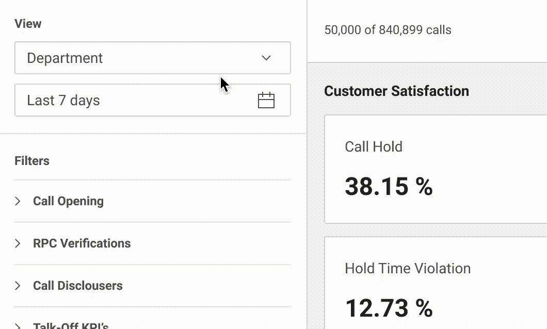Screen dimensions: 547x329
Task: Expand the Call Opening chevron arrow
Action: coord(18,201)
